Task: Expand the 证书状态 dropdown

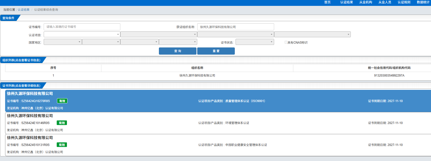Action: pos(255,42)
